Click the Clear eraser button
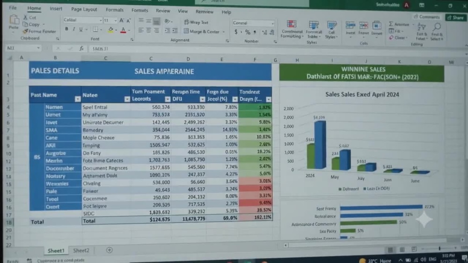This screenshot has width=468, height=263. (391, 37)
